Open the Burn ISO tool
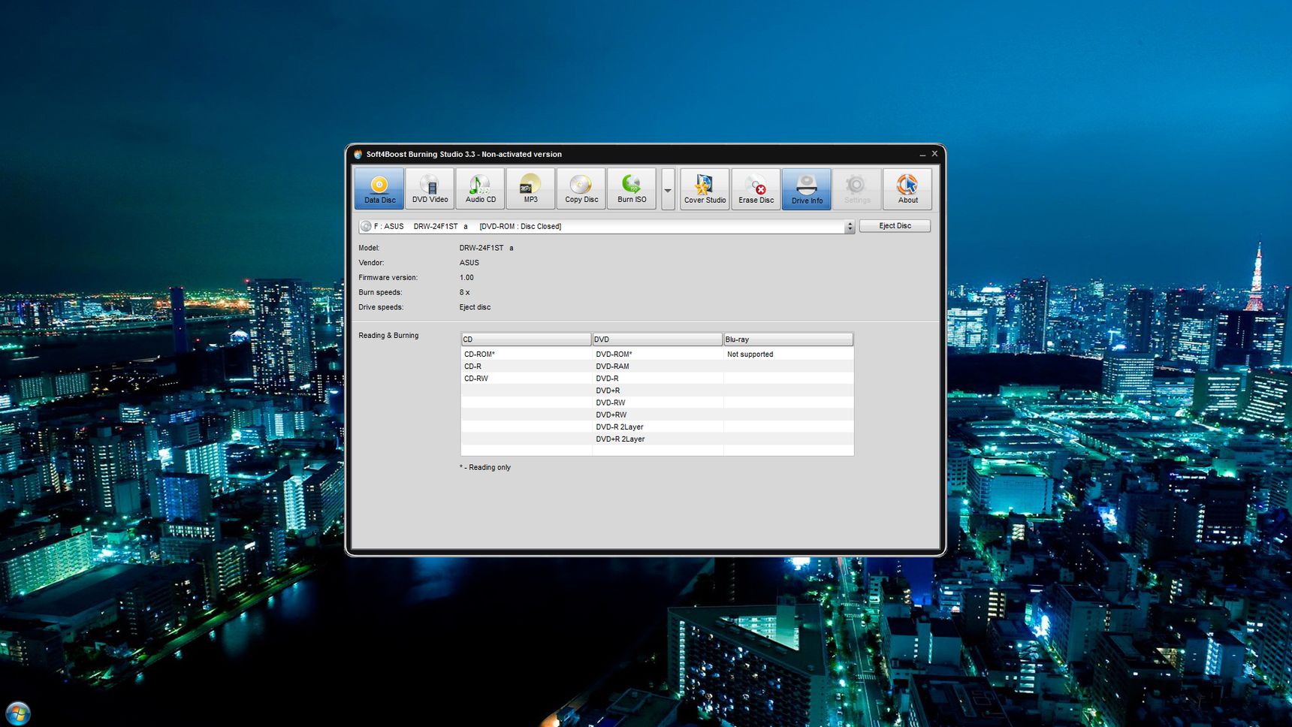The image size is (1292, 727). (632, 189)
